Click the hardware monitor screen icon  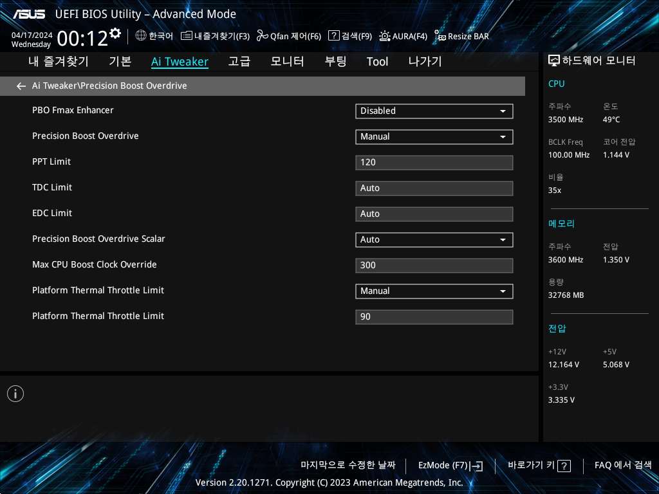point(554,61)
